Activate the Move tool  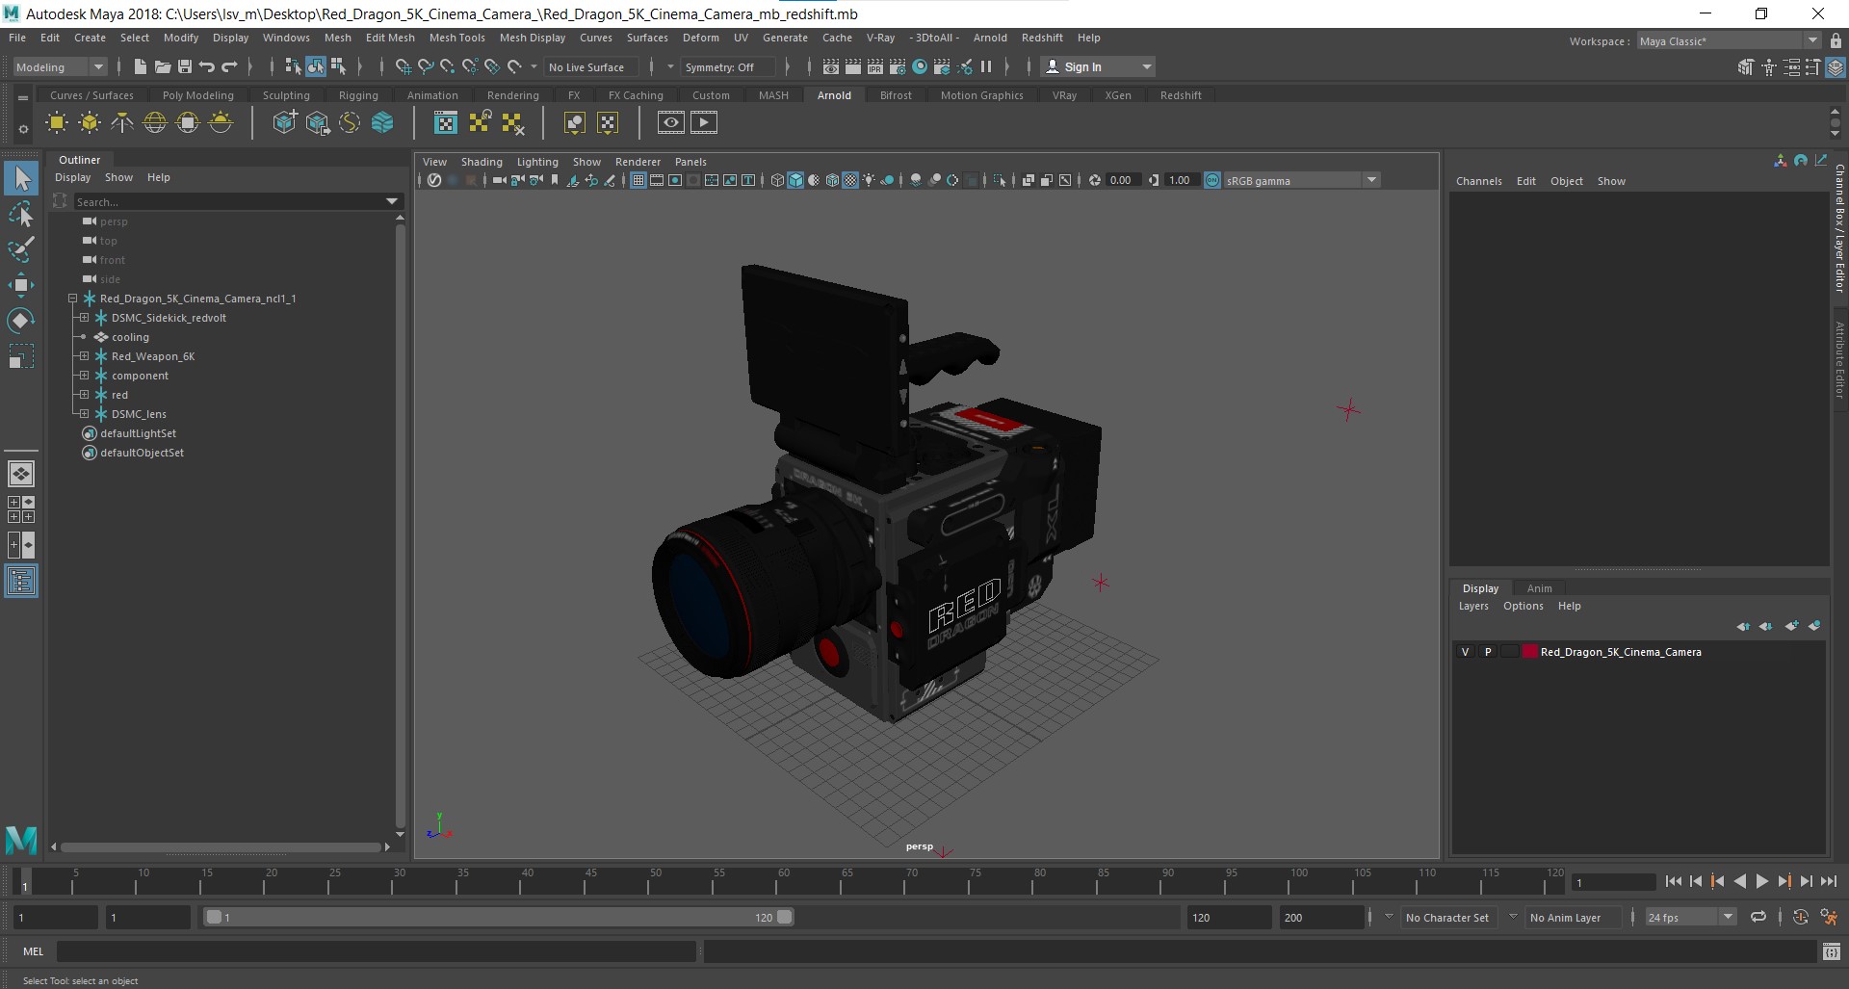coord(21,284)
